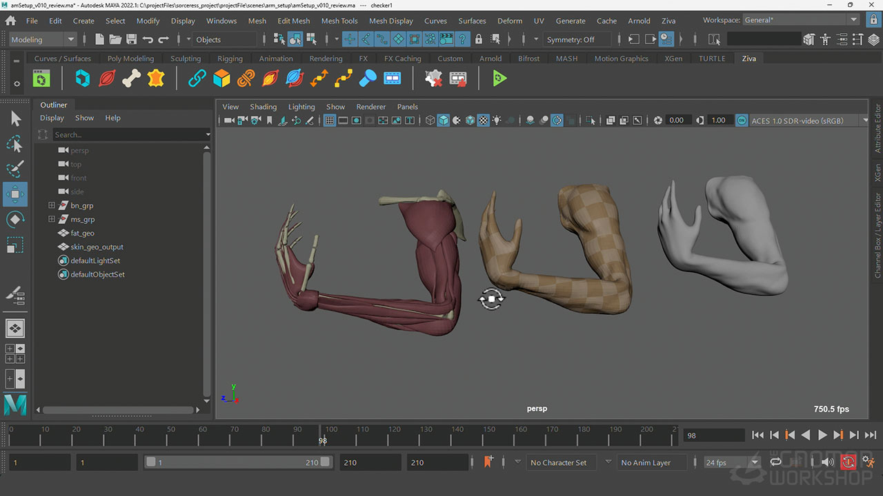The width and height of the screenshot is (883, 496).
Task: Click the green play solver icon on Ziva shelf
Action: tap(500, 79)
